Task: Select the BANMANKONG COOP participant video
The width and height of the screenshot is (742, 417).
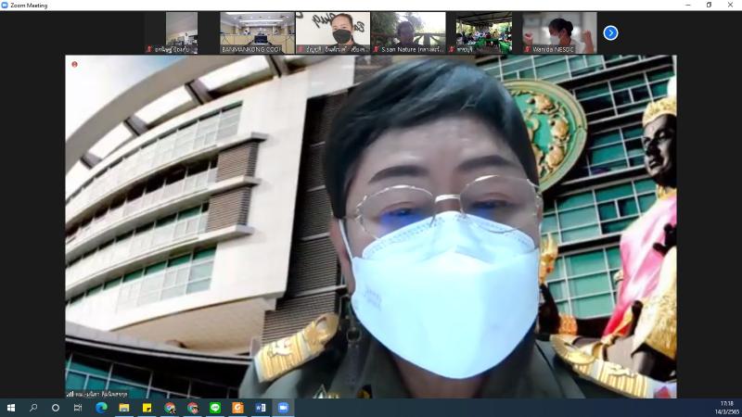Action: [258, 32]
